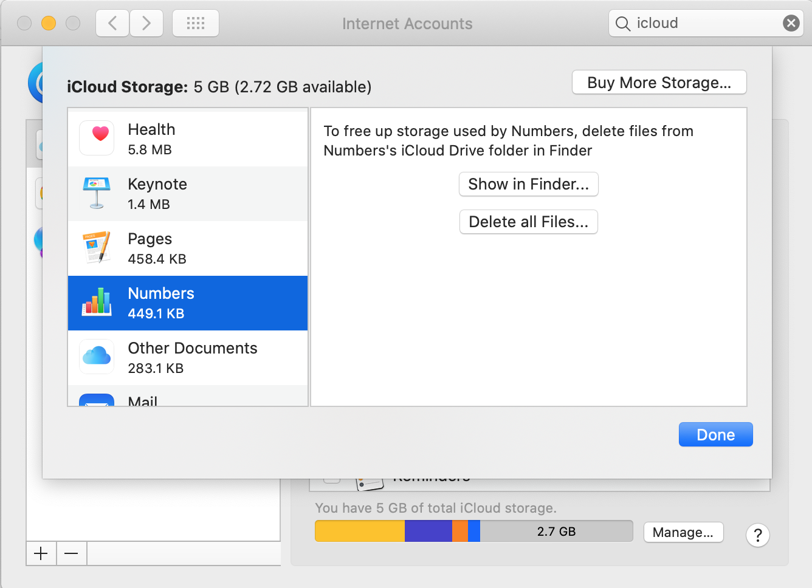Confirm with the Done button
The width and height of the screenshot is (812, 588).
[716, 435]
